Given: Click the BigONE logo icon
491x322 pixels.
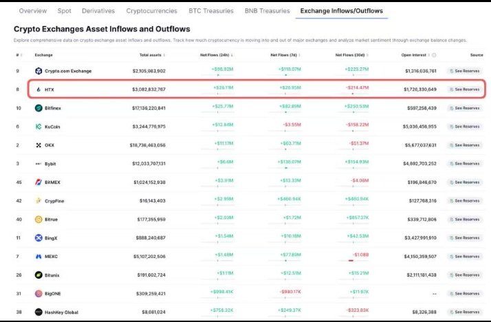Looking at the screenshot, I should [39, 294].
